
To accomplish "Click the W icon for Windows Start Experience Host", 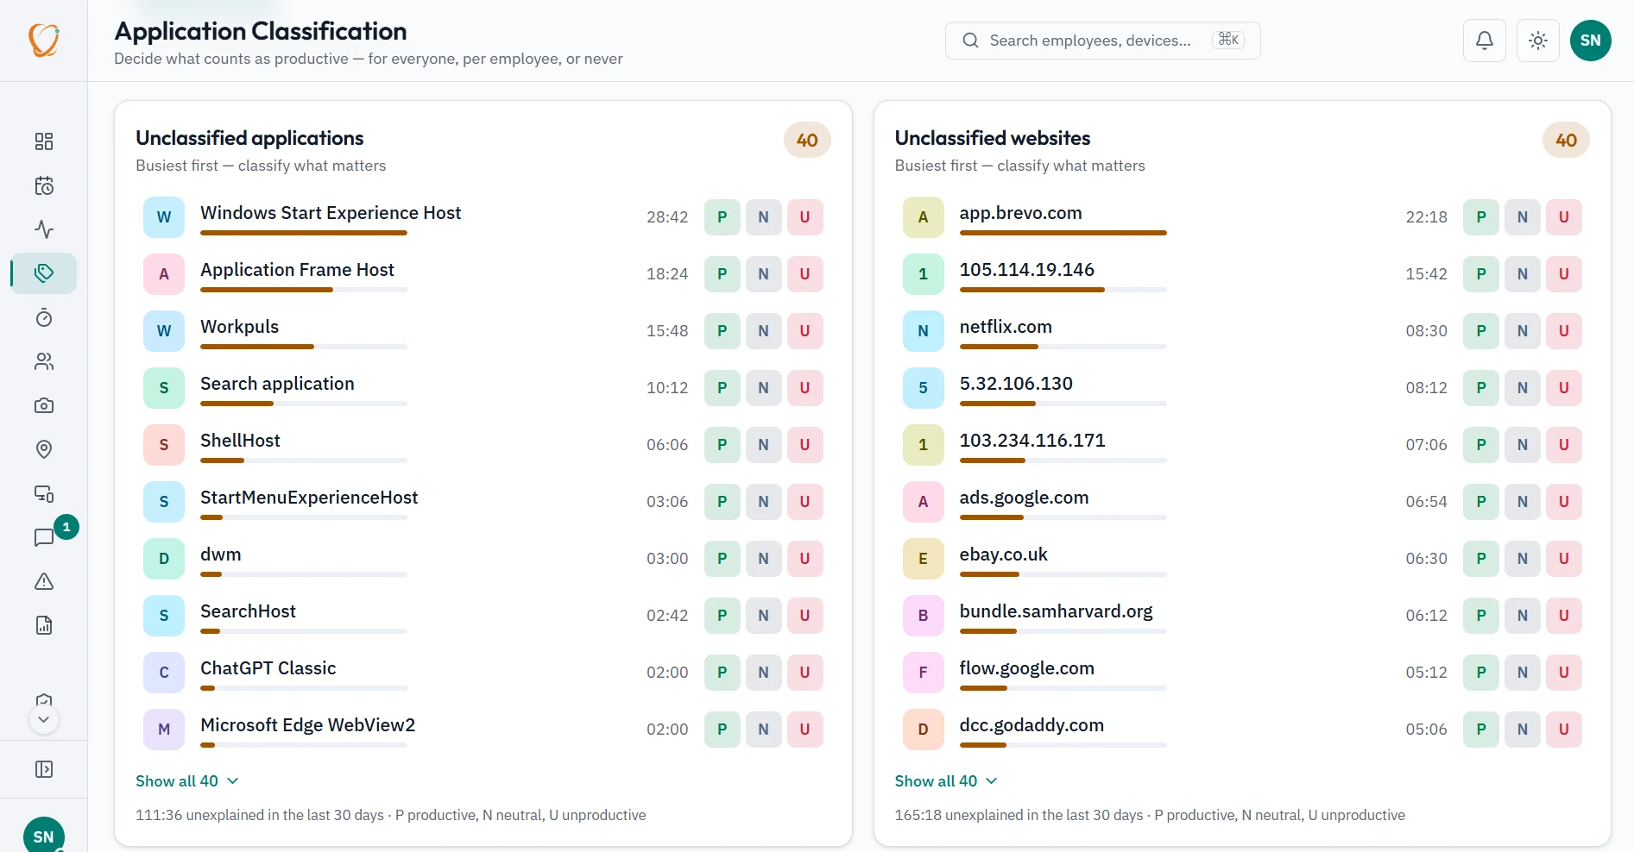I will tap(164, 217).
